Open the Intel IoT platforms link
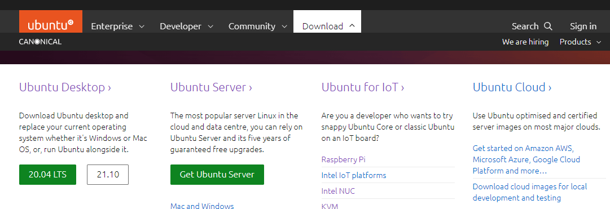The height and width of the screenshot is (209, 610). pos(354,175)
